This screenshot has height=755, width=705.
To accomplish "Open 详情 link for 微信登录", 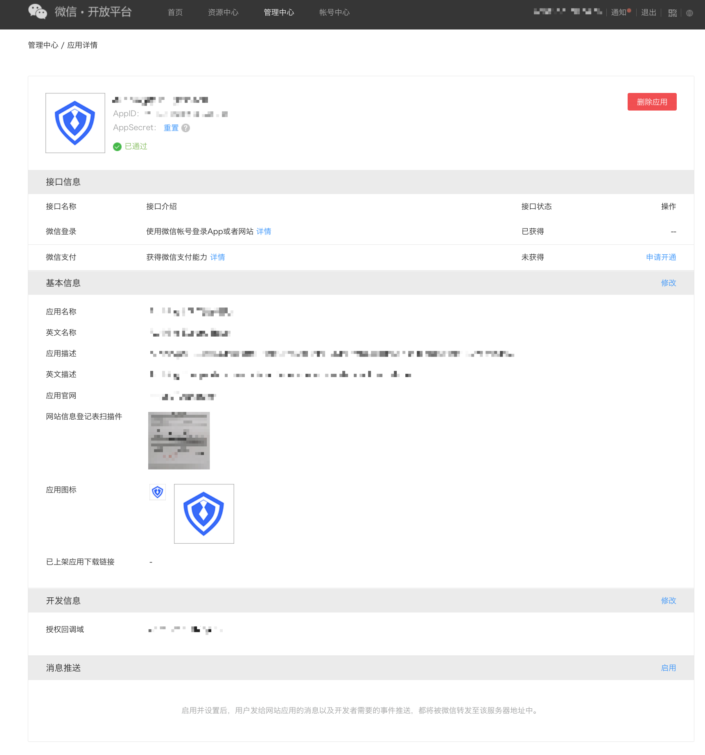I will (264, 232).
